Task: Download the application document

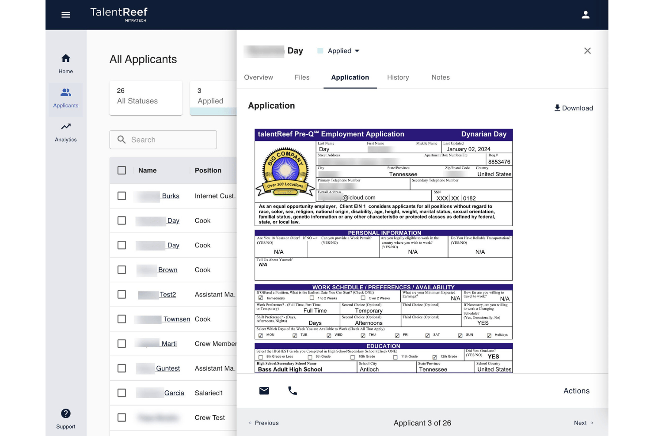Action: pyautogui.click(x=574, y=108)
